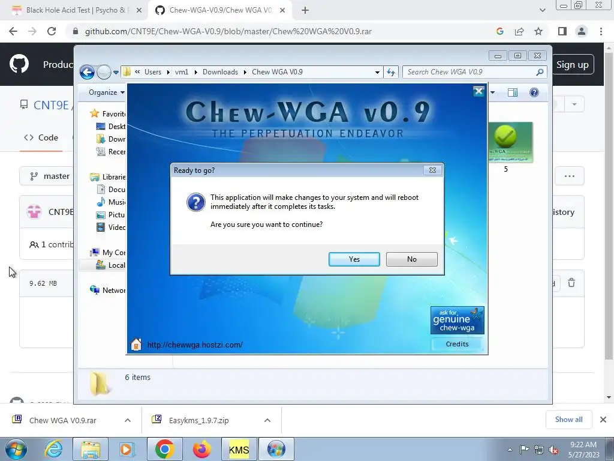The width and height of the screenshot is (614, 461).
Task: Click Chrome back arrow
Action: 13,31
